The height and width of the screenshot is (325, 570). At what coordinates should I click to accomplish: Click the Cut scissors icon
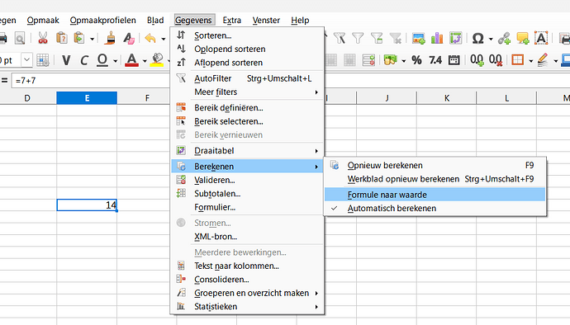click(43, 38)
